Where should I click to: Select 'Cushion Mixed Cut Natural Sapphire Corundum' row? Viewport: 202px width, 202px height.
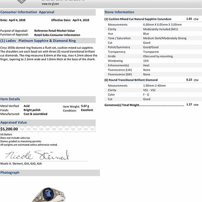point(138,19)
